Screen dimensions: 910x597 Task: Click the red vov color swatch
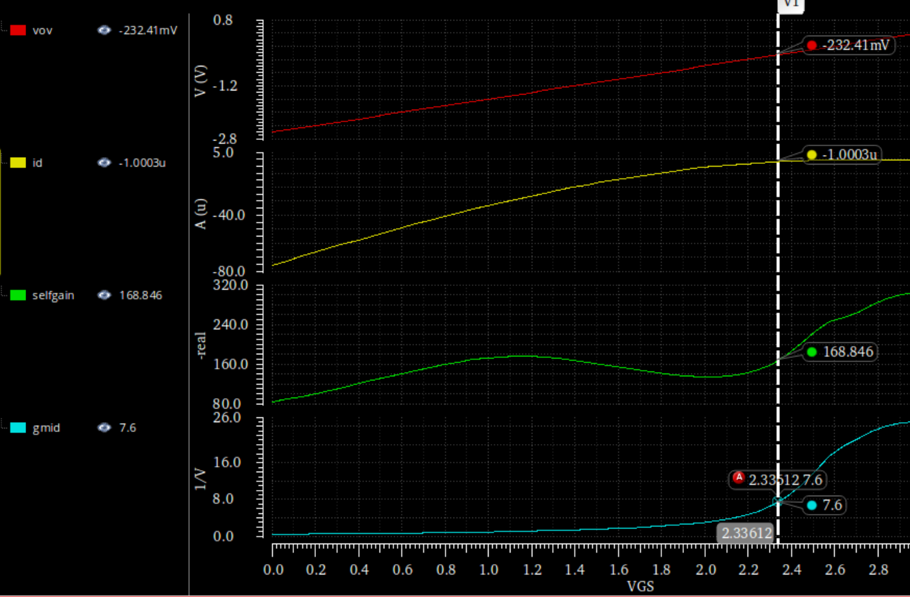19,30
